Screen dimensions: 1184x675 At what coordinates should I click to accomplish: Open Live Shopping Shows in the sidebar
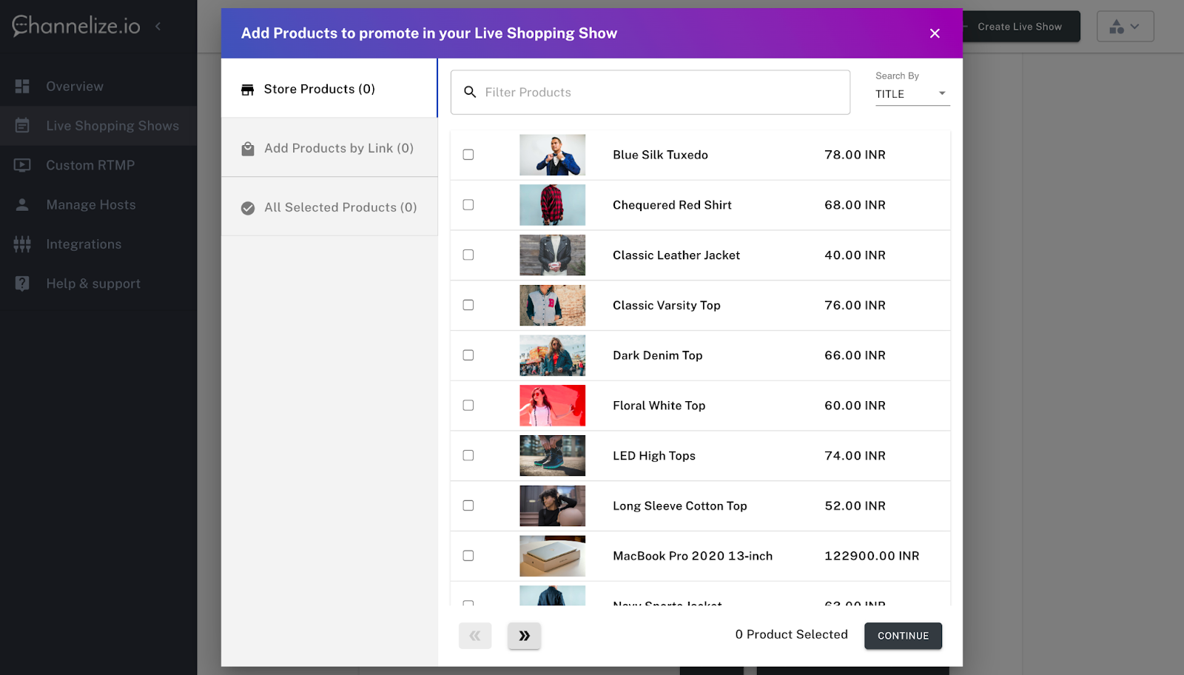(98, 126)
